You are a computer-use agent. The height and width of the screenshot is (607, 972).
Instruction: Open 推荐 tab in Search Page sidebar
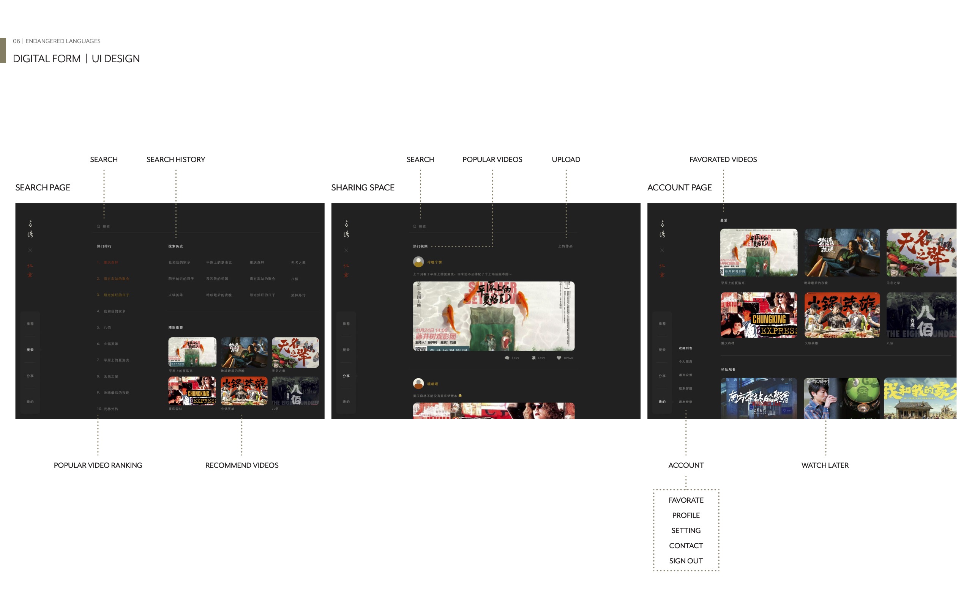click(30, 324)
